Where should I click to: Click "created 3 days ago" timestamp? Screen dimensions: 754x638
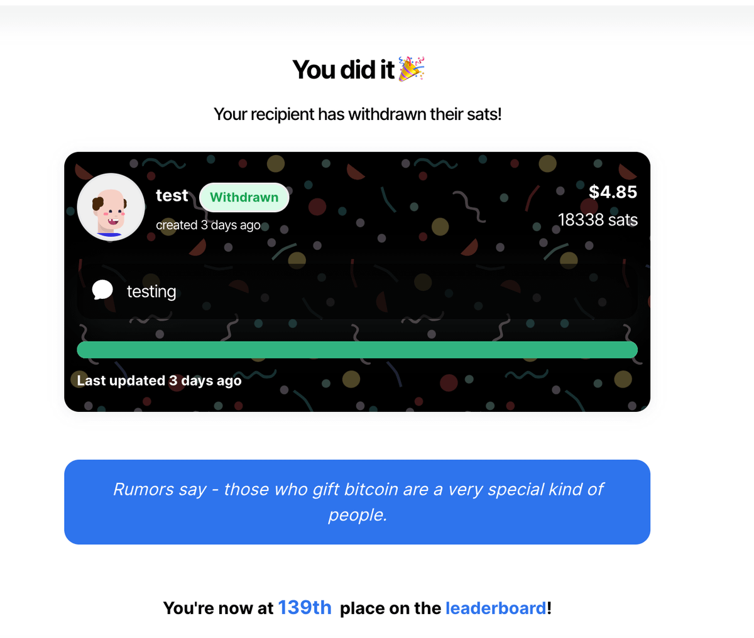(208, 225)
